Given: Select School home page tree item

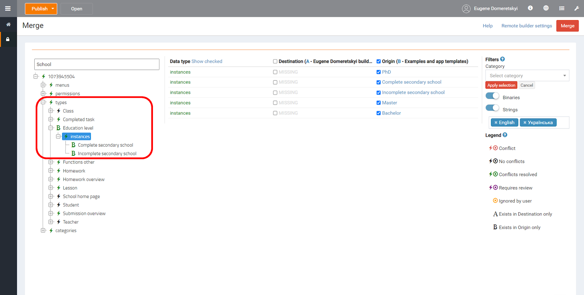Looking at the screenshot, I should (81, 196).
